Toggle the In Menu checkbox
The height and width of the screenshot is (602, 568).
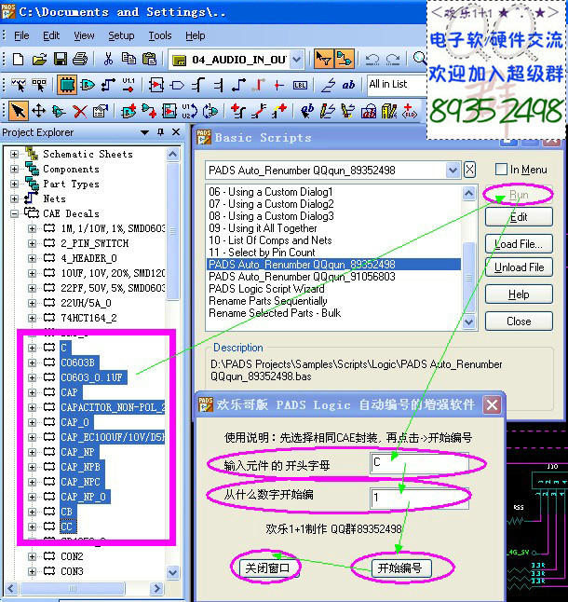point(501,170)
